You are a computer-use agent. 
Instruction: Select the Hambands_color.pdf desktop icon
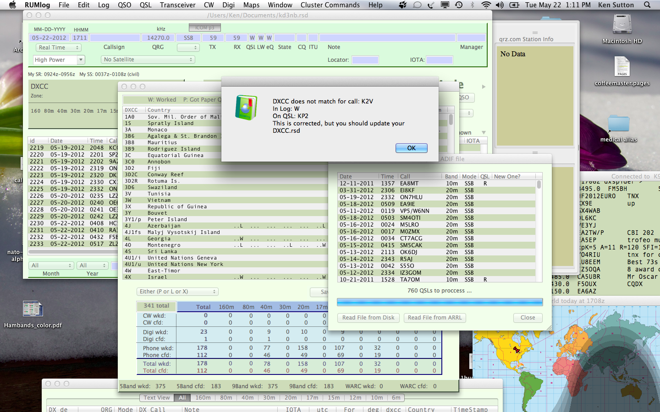tap(33, 309)
